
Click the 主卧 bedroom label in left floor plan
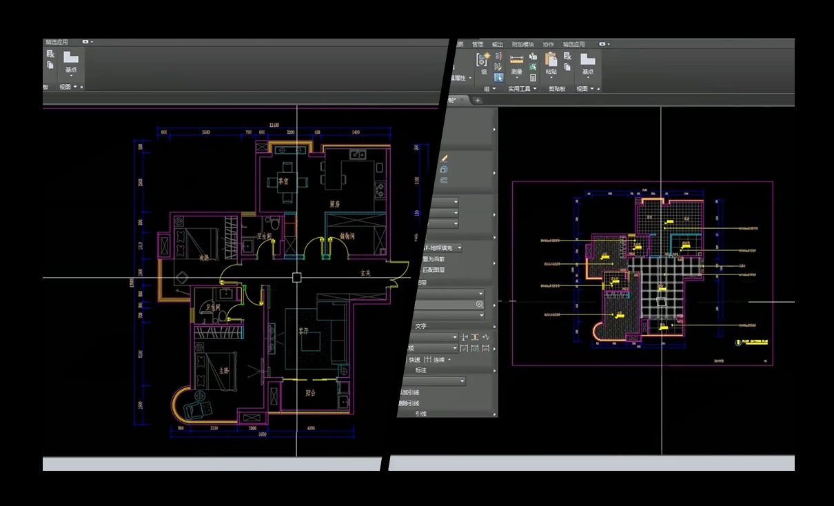[x=223, y=370]
